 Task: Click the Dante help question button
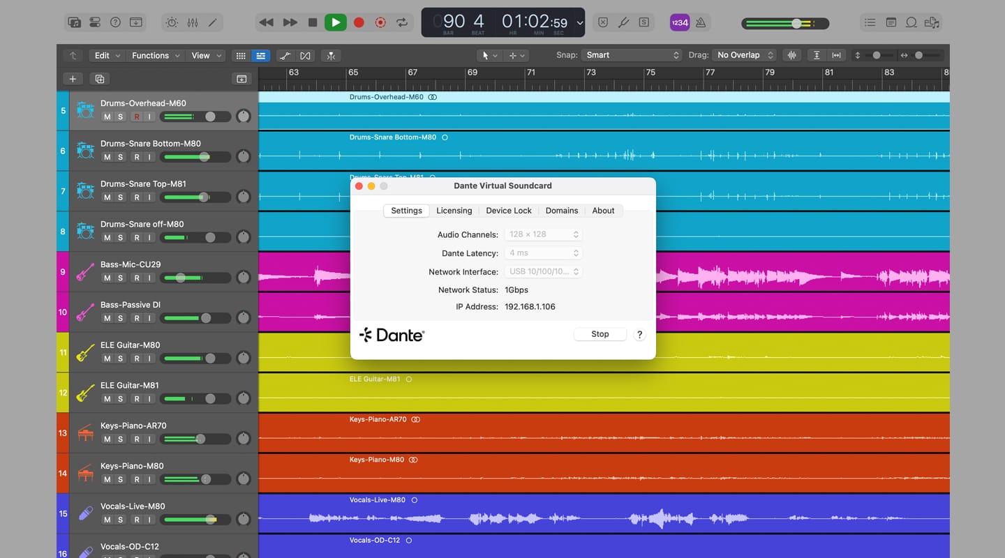point(639,335)
